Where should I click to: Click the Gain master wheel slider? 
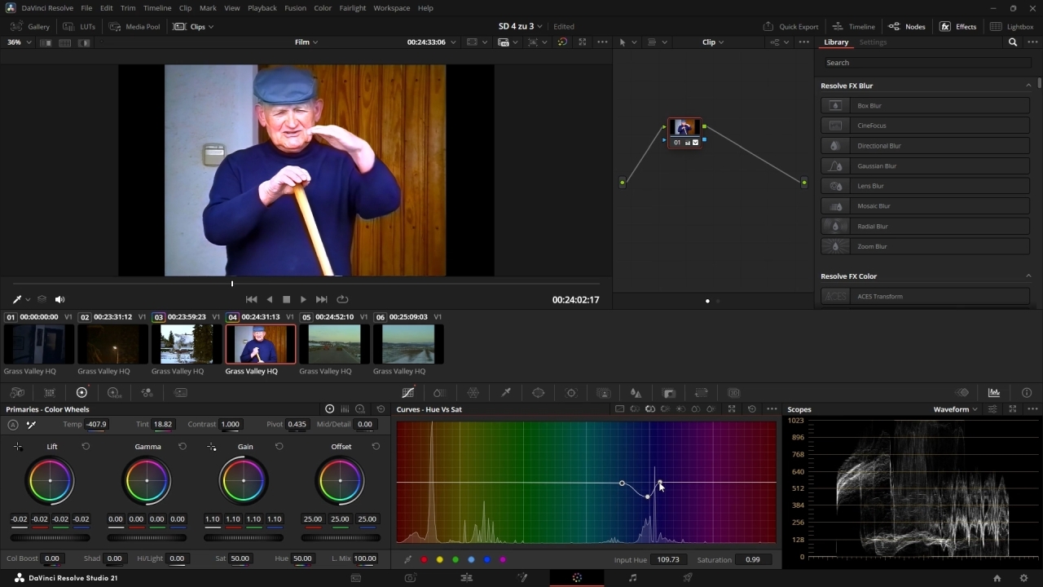click(244, 538)
